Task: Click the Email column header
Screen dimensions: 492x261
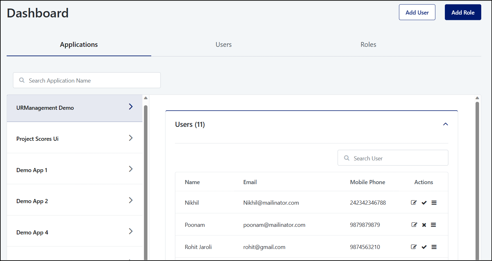Action: click(250, 182)
